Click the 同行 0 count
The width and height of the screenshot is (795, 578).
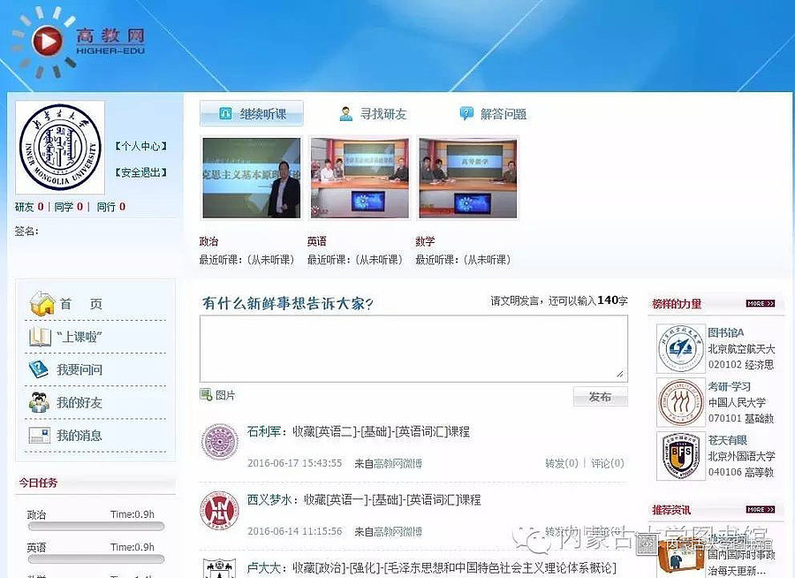tap(111, 207)
